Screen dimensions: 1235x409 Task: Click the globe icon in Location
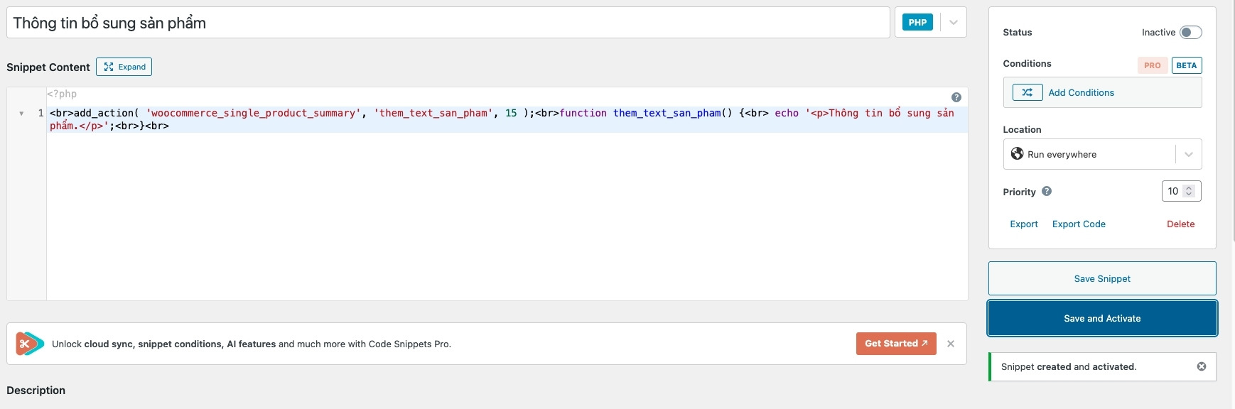[x=1017, y=154]
